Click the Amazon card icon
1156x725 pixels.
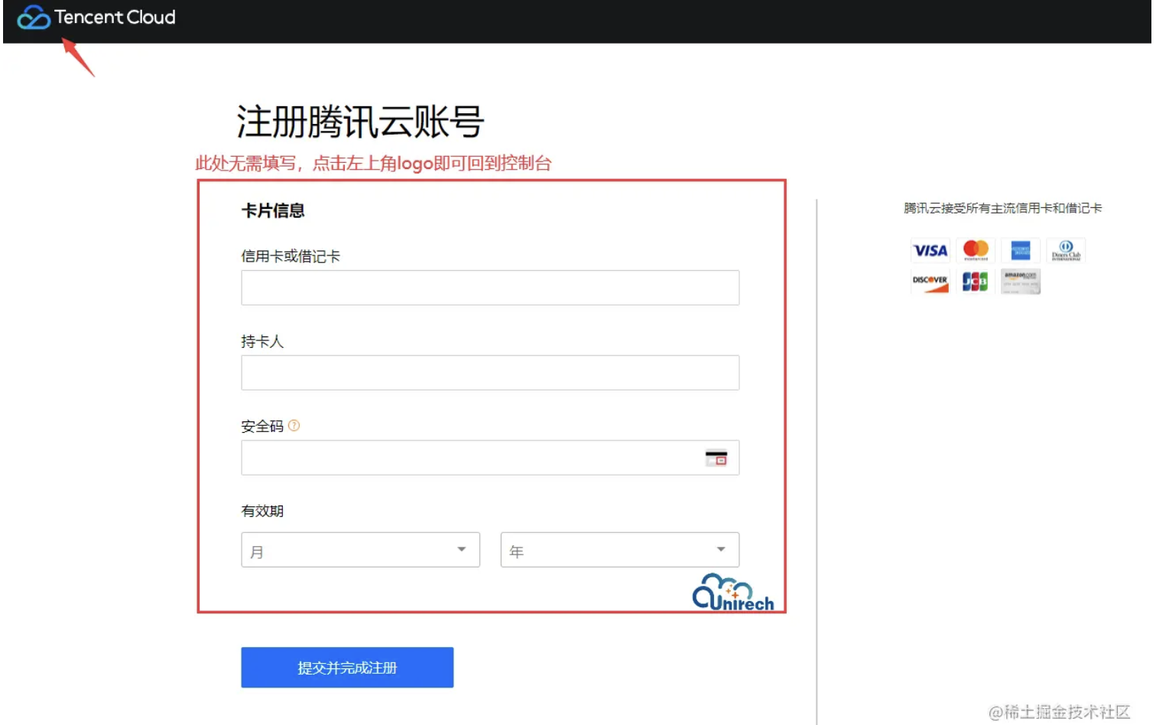[x=1021, y=282]
